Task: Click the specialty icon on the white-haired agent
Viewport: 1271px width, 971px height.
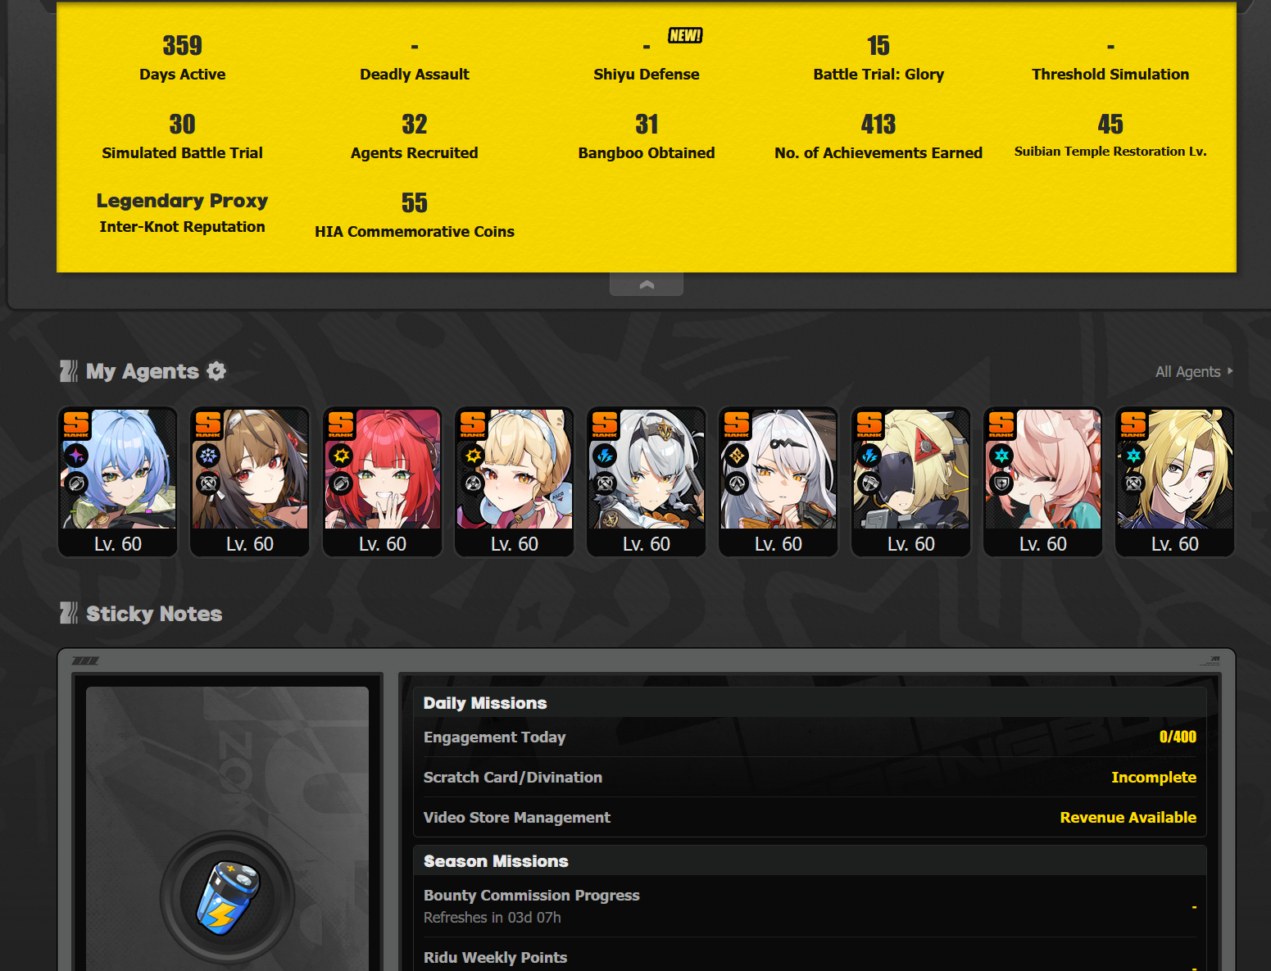Action: [737, 483]
